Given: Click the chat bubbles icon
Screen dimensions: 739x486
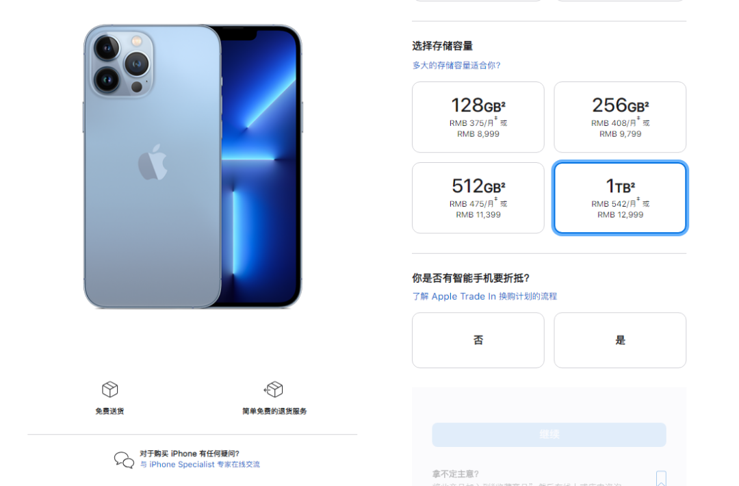Looking at the screenshot, I should pos(124,459).
